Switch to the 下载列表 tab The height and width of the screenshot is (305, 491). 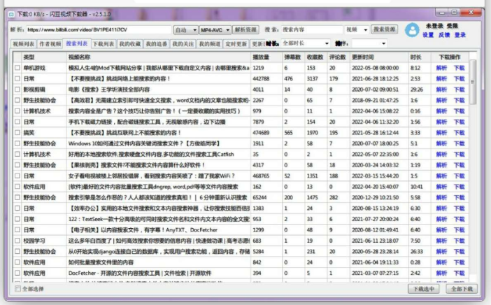point(103,43)
